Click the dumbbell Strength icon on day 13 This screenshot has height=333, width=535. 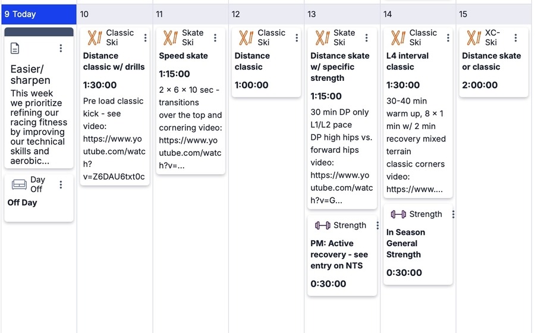(323, 225)
